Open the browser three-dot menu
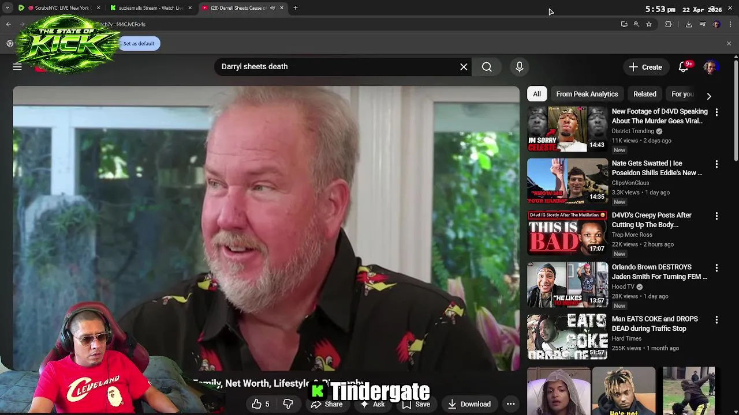Viewport: 739px width, 415px height. click(x=731, y=24)
